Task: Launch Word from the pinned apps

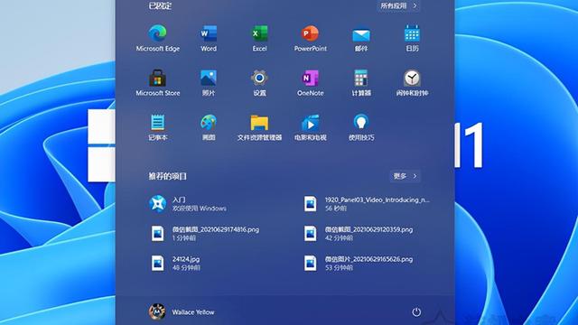Action: (x=209, y=38)
